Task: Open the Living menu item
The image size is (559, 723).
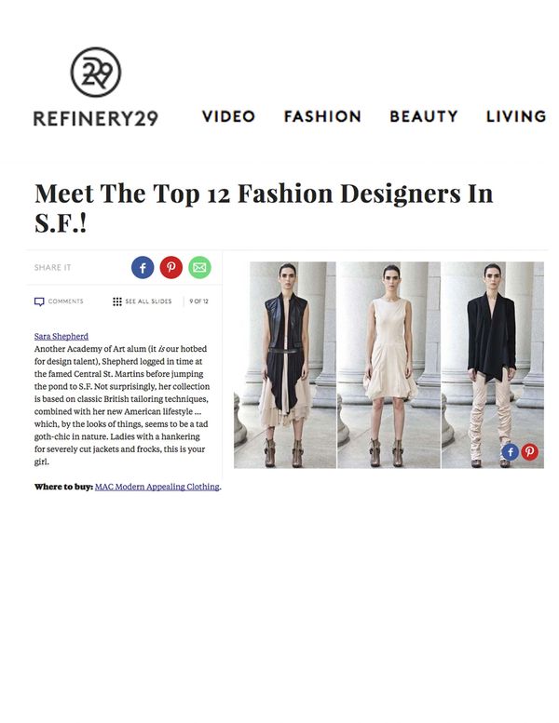Action: pyautogui.click(x=516, y=116)
